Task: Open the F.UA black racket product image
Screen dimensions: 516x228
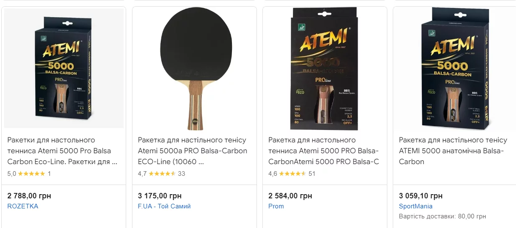Action: [x=194, y=69]
